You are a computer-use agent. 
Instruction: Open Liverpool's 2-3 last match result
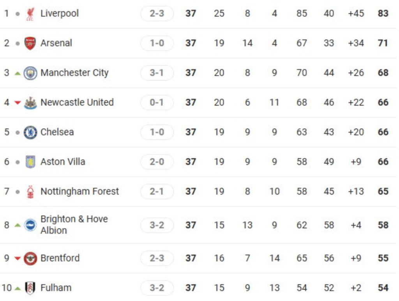(157, 14)
